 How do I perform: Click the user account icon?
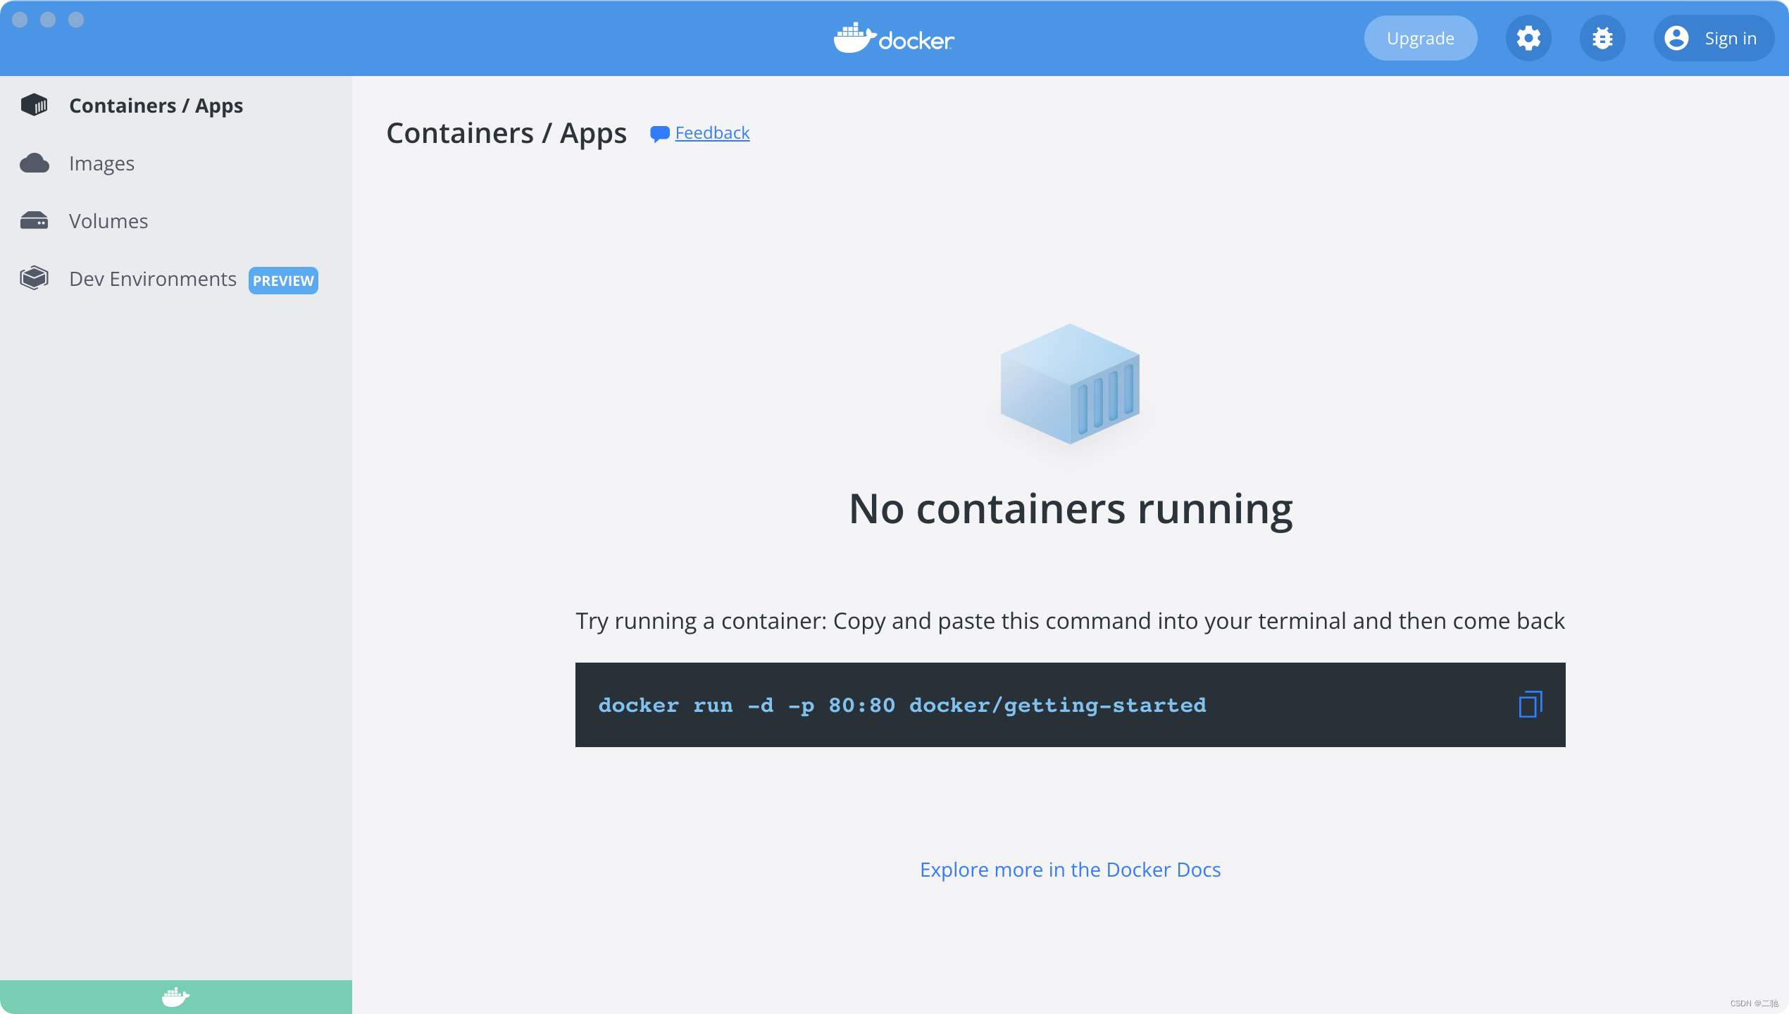[x=1677, y=37]
